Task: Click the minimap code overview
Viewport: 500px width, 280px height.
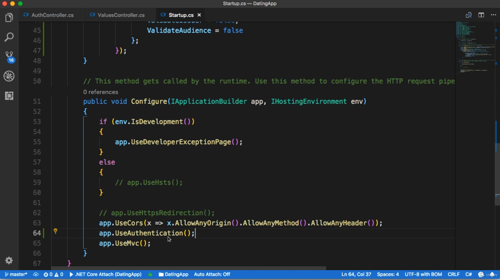Action: pyautogui.click(x=475, y=48)
